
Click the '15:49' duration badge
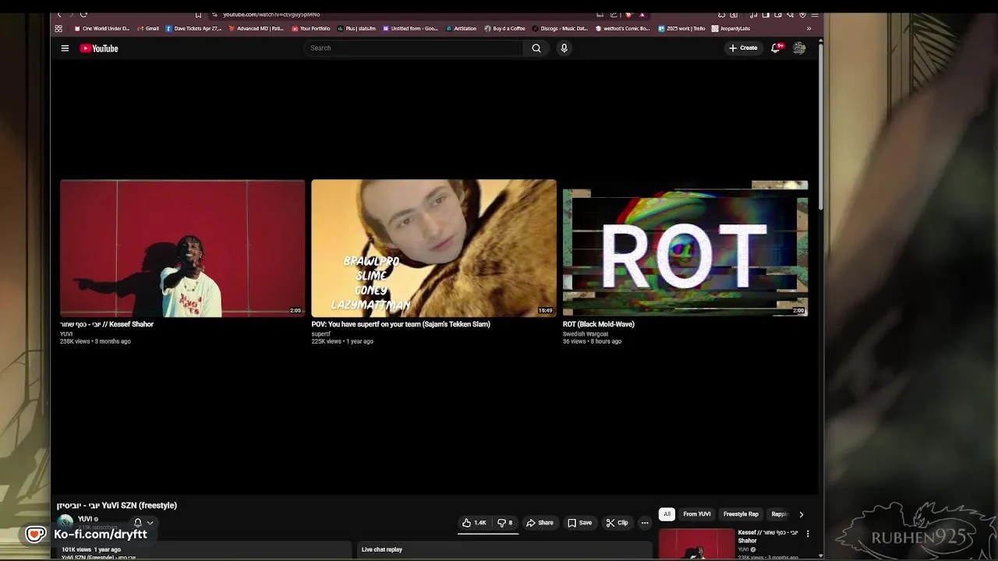(545, 311)
